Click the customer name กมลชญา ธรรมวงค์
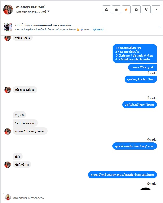 pos(30,7)
